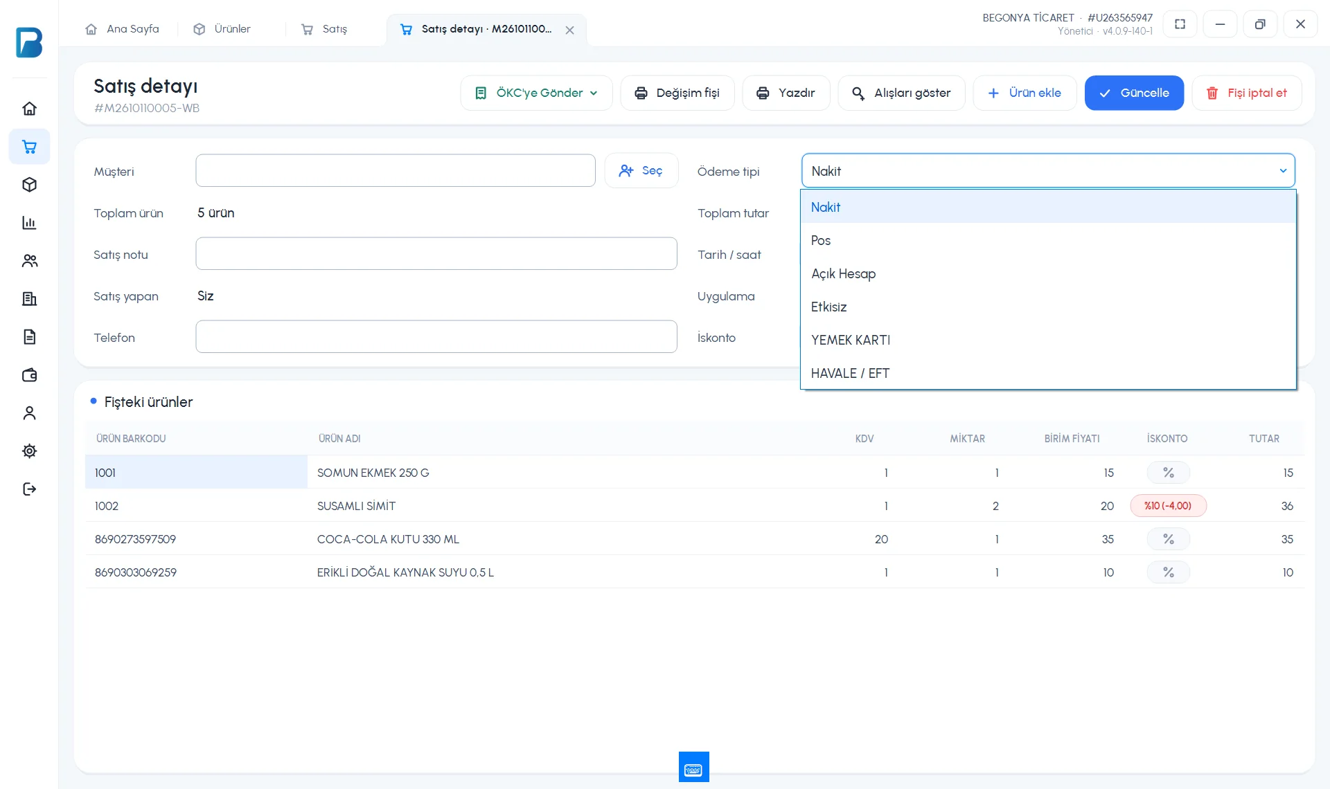Click the blue B application logo

[29, 42]
